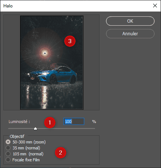Click the Objectif group heading
This screenshot has width=161, height=168.
pos(17,136)
